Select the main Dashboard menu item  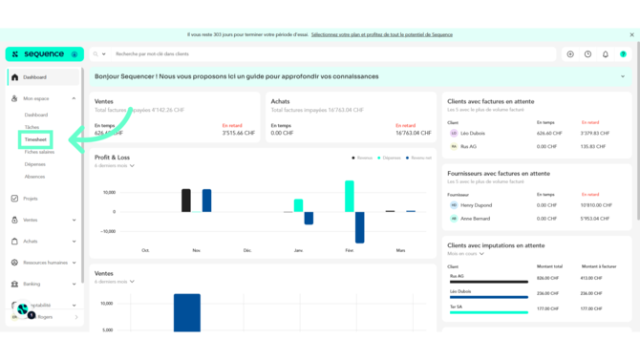click(x=43, y=77)
